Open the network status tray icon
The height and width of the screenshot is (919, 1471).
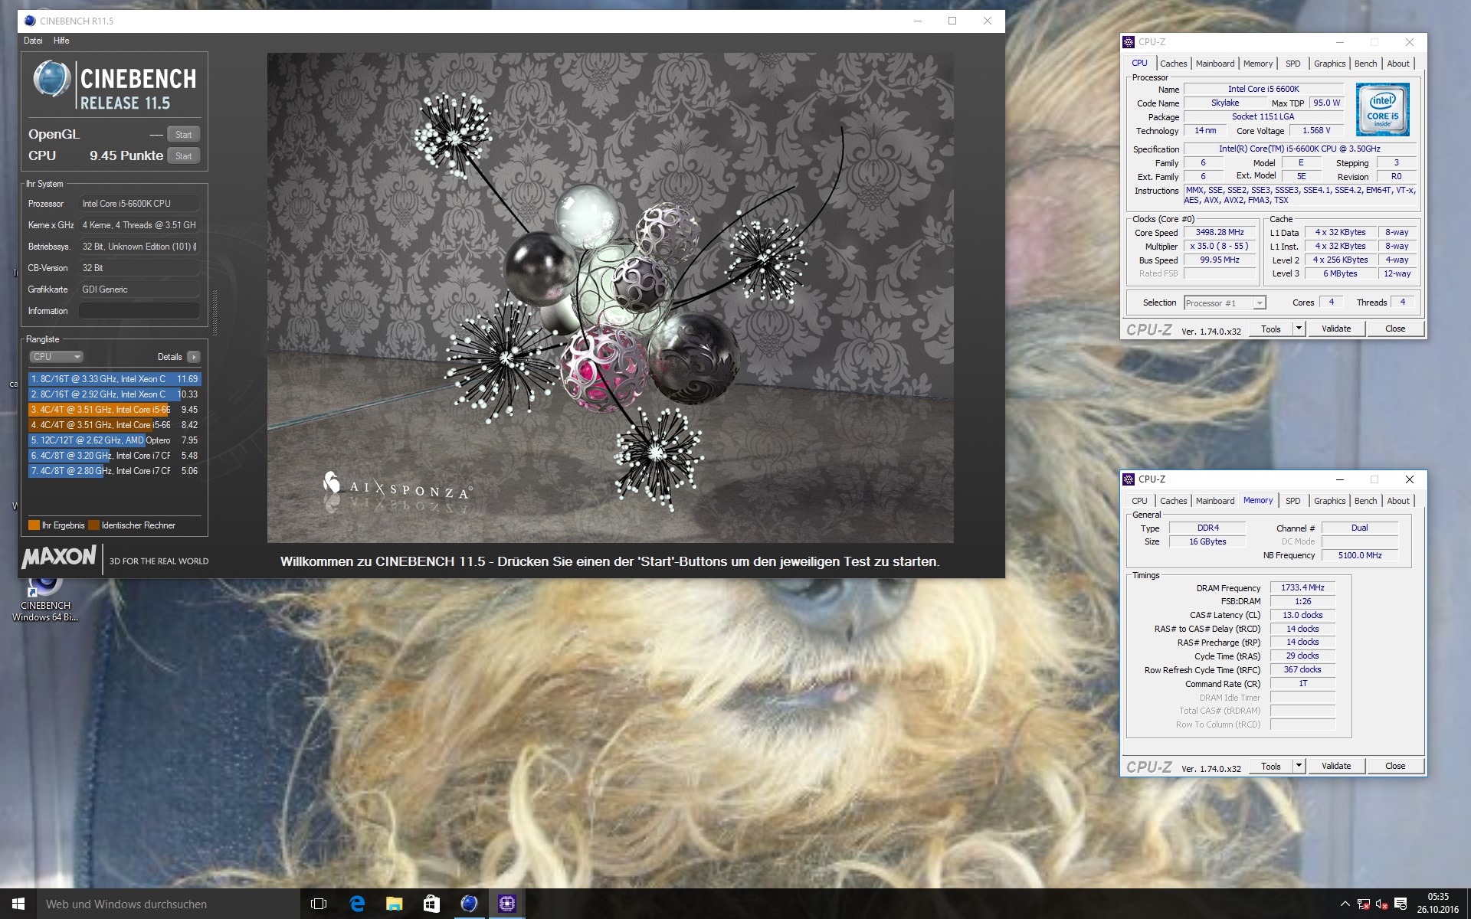coord(1364,904)
